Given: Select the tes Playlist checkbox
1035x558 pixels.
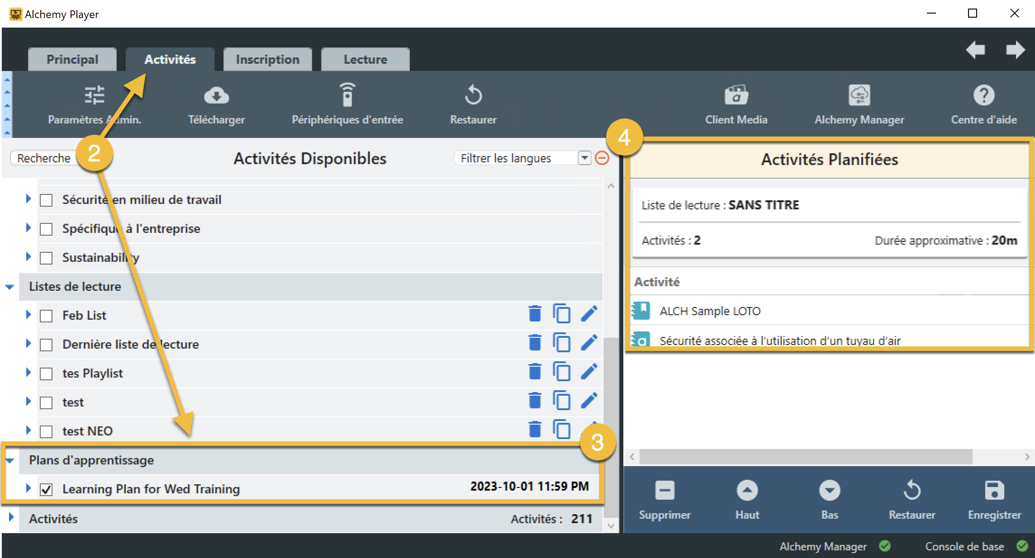Looking at the screenshot, I should click(x=46, y=374).
